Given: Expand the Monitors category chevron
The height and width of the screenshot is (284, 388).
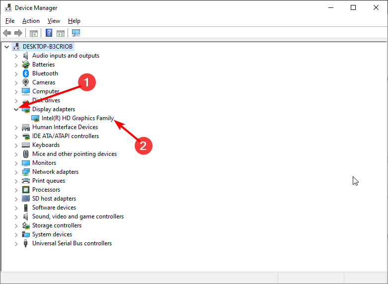Looking at the screenshot, I should click(x=16, y=163).
